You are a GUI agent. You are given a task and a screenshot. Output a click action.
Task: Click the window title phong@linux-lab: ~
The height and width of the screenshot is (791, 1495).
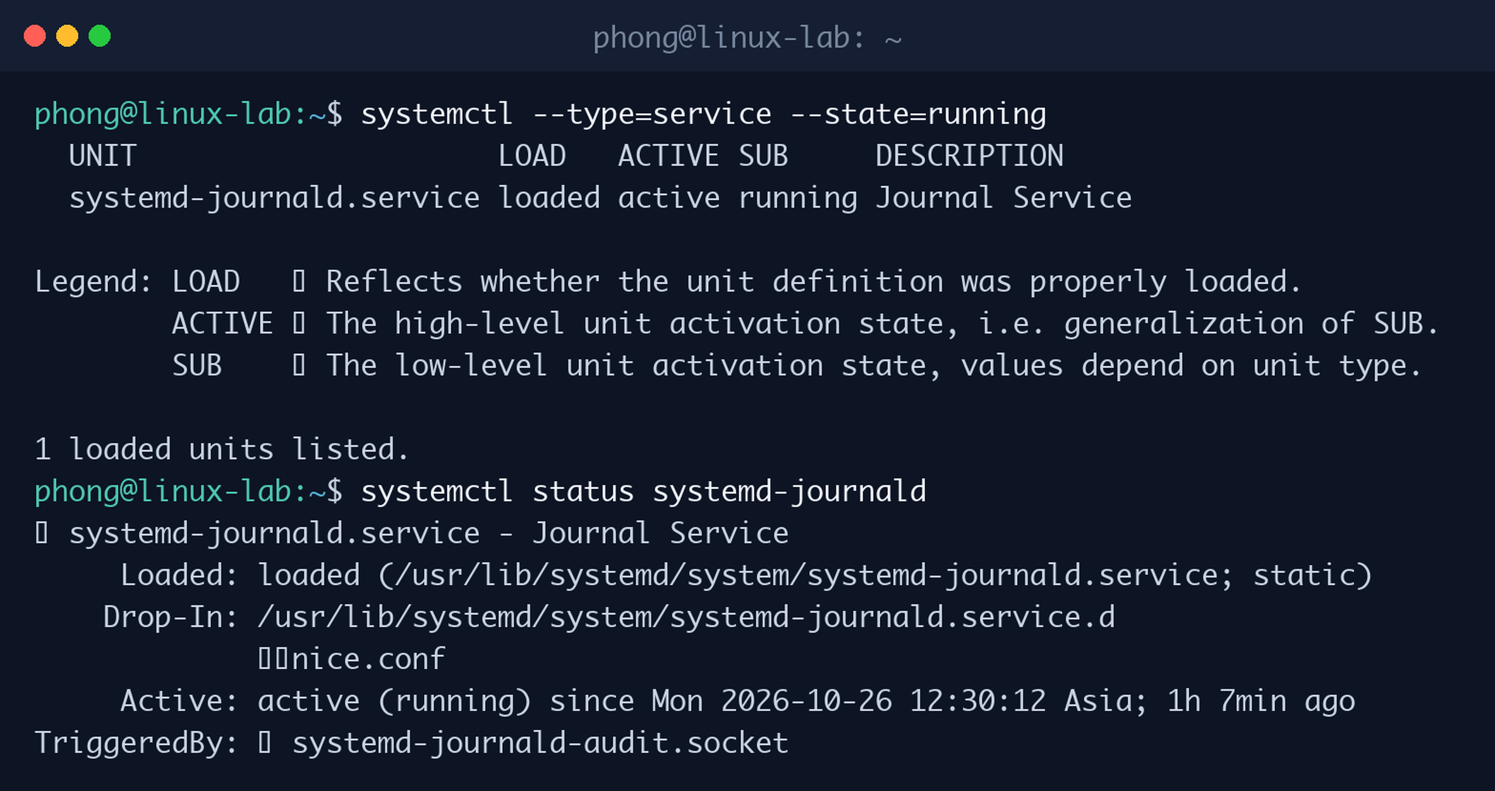[x=747, y=37]
